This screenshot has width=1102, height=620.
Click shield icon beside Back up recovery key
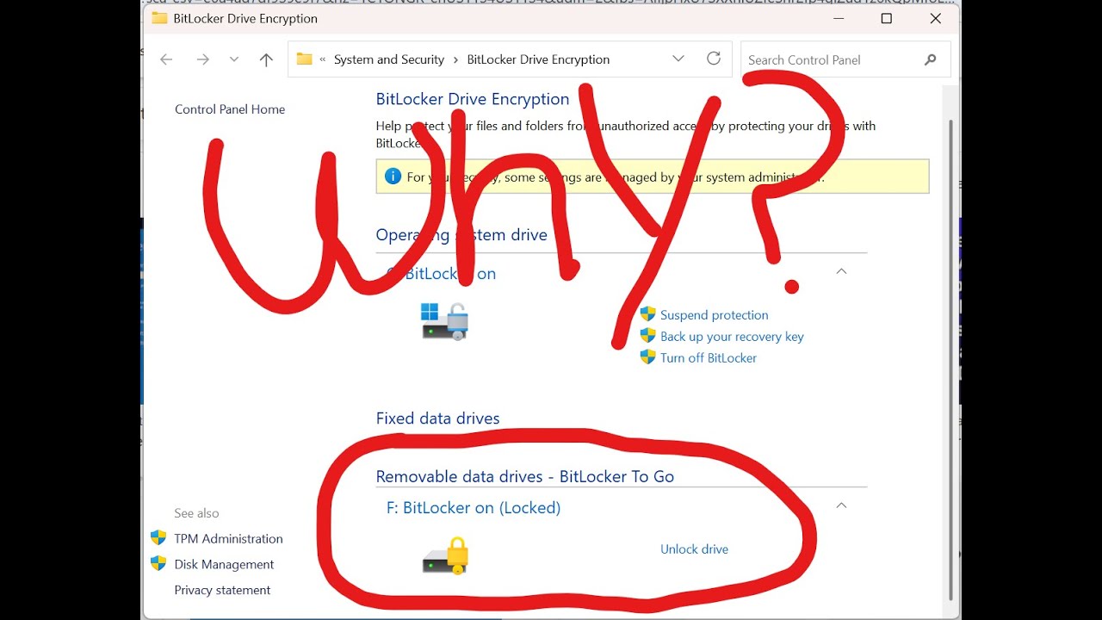[x=648, y=336]
